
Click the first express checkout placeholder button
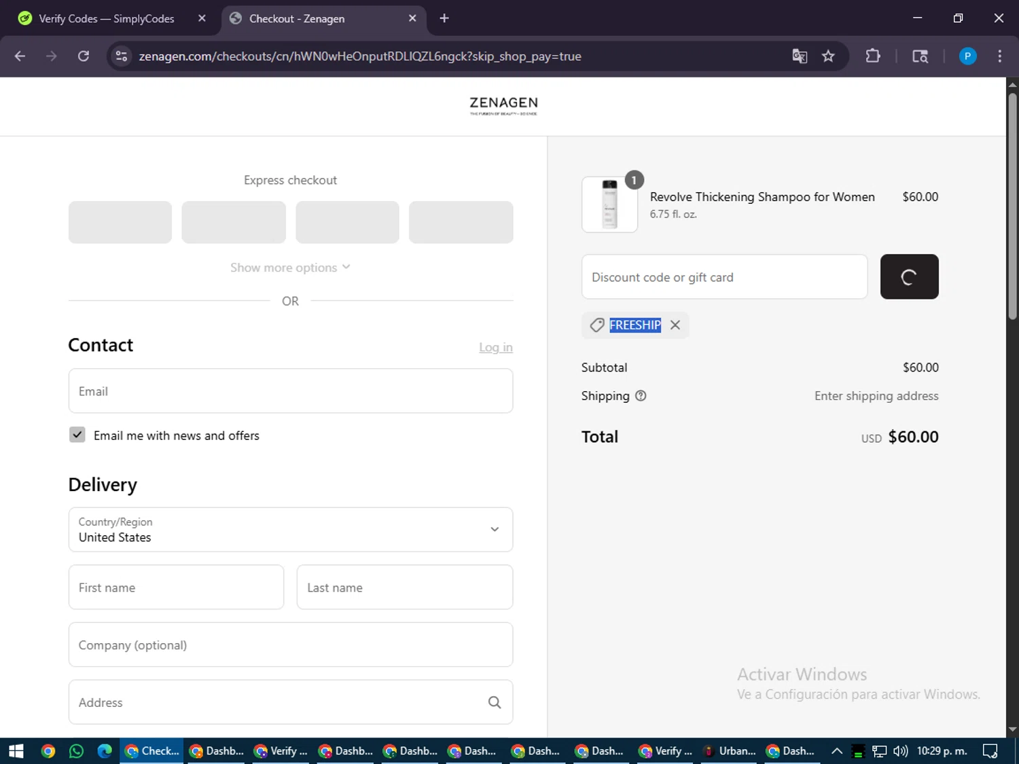(x=120, y=222)
